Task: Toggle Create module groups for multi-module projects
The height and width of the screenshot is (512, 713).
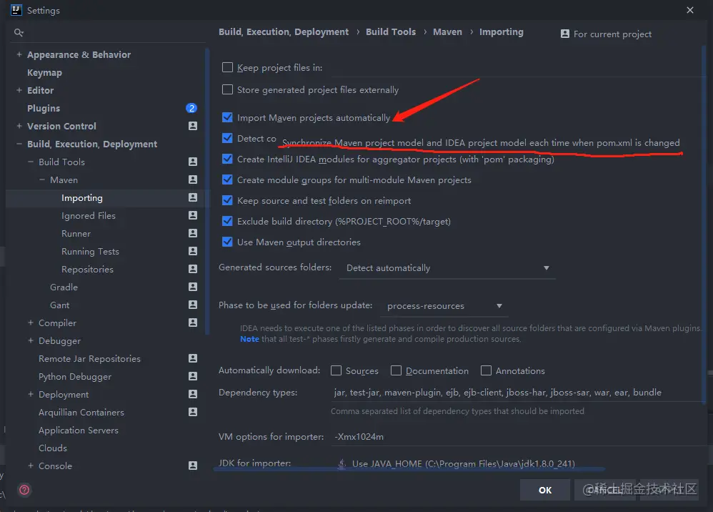Action: (227, 179)
